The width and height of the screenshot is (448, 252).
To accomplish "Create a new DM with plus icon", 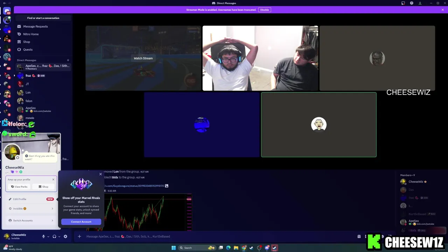I will click(68, 60).
